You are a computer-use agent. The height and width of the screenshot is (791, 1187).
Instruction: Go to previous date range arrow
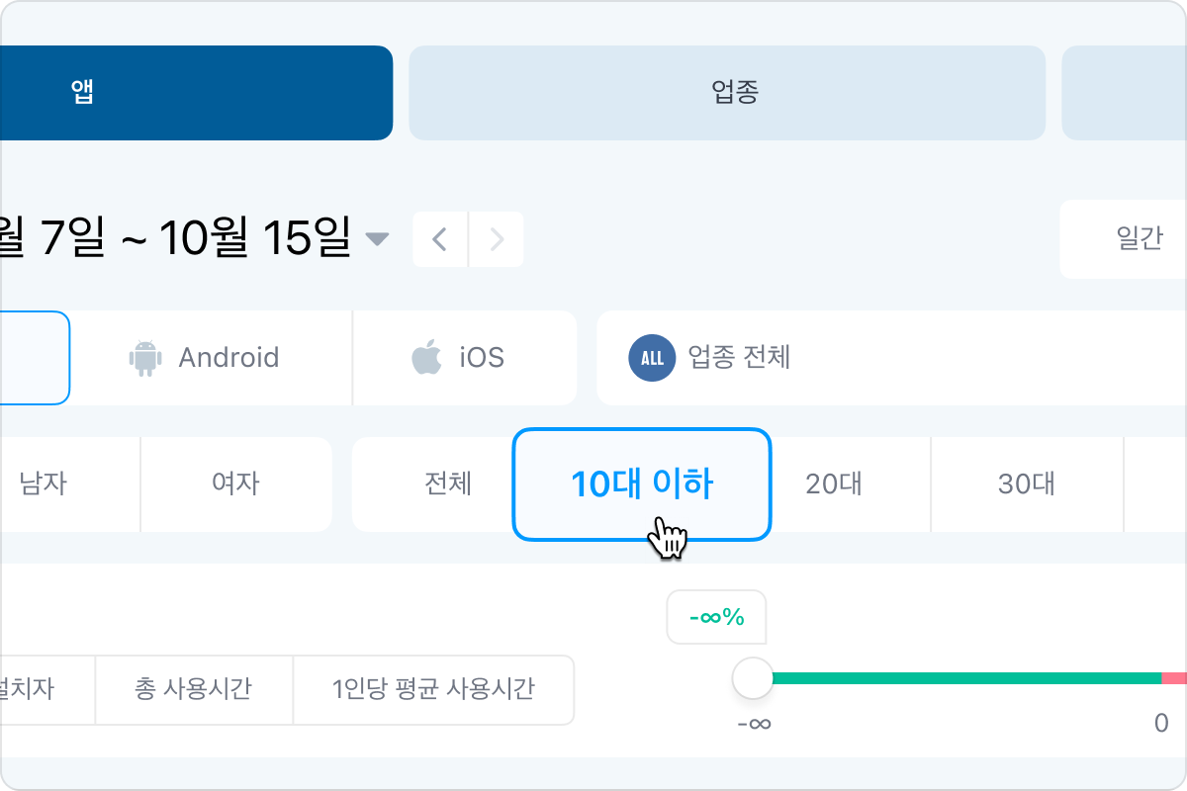(x=440, y=239)
